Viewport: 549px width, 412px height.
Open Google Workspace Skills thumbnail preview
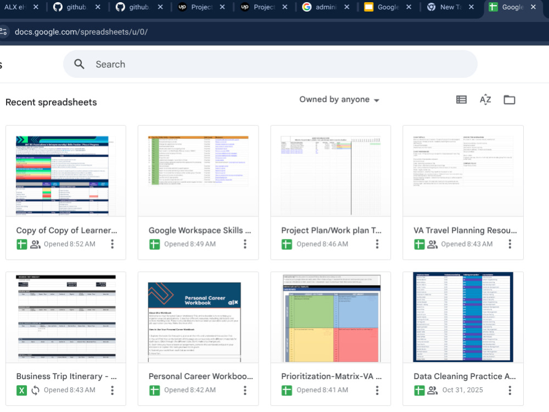pos(198,171)
